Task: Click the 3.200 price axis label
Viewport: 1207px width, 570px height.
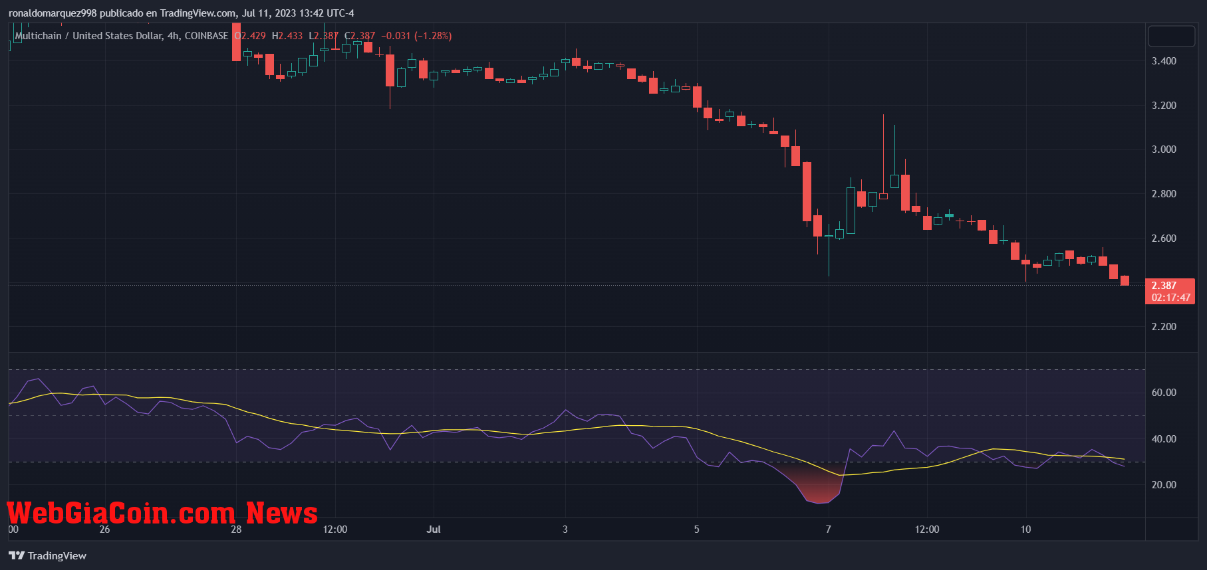Action: click(x=1164, y=106)
